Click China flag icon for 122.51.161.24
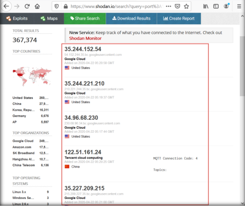The image size is (245, 206). (x=67, y=167)
